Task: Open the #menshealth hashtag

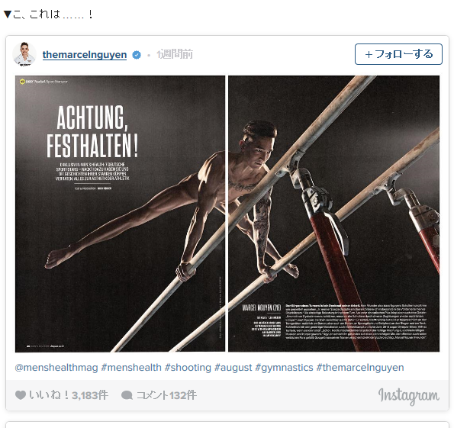Action: 131,368
